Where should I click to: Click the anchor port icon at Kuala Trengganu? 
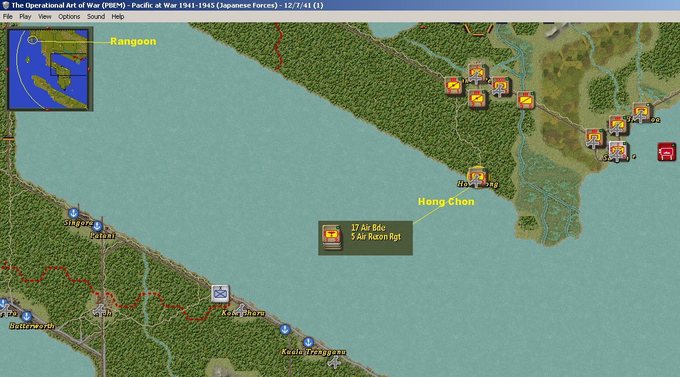(x=308, y=342)
